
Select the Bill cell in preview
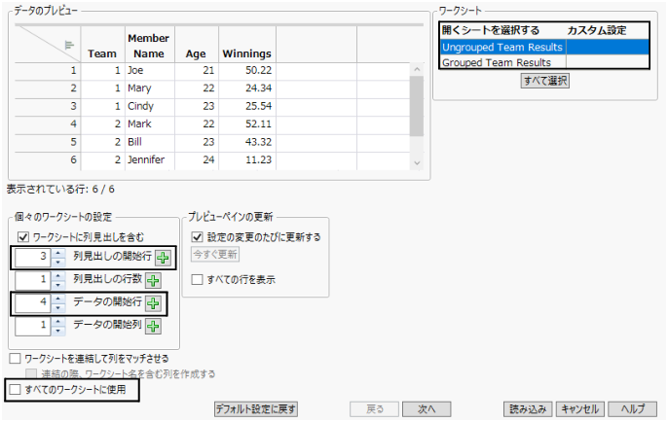tap(150, 142)
